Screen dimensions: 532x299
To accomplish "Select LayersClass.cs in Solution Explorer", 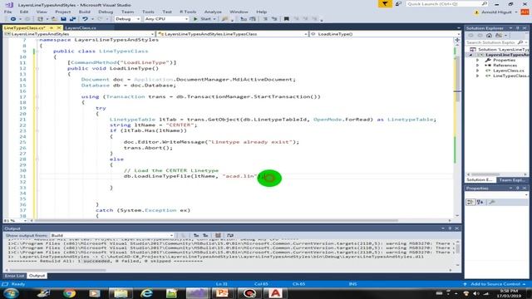I will click(508, 71).
